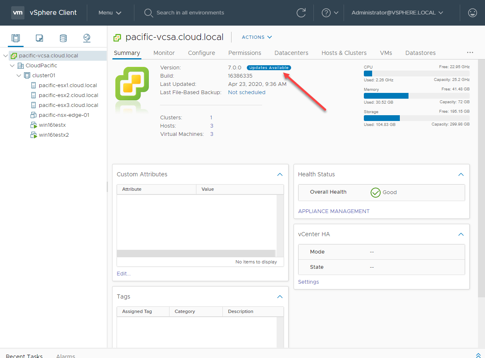Image resolution: width=485 pixels, height=358 pixels.
Task: Collapse the vCenter HA panel
Action: [461, 235]
